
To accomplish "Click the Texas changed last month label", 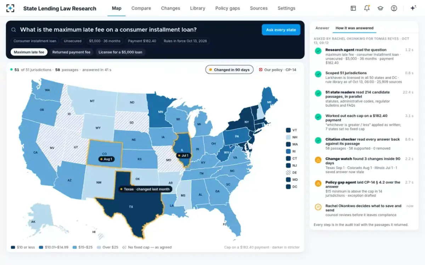I will 145,189.
